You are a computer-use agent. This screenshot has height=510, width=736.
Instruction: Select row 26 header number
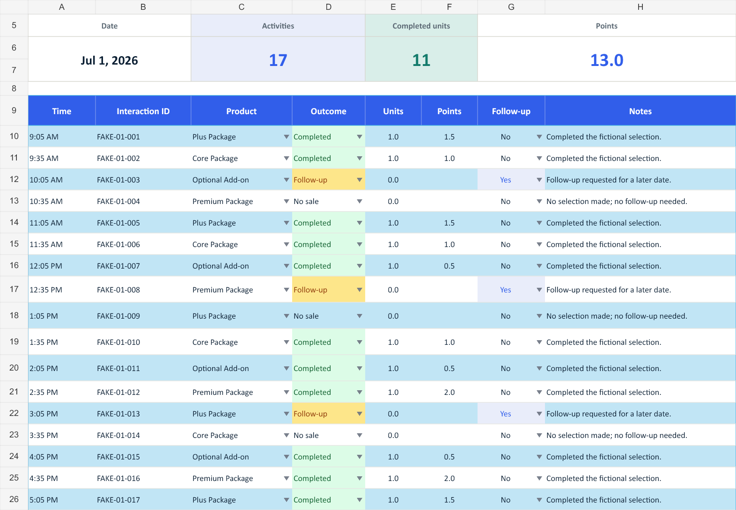coord(14,499)
